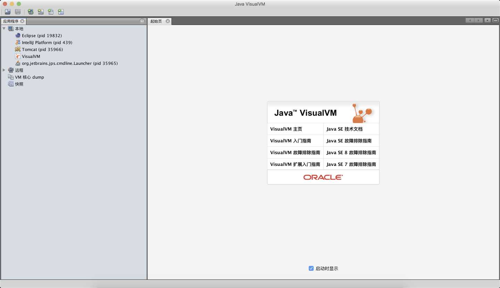
Task: Maximize the 起始页 document window
Action: [x=495, y=20]
